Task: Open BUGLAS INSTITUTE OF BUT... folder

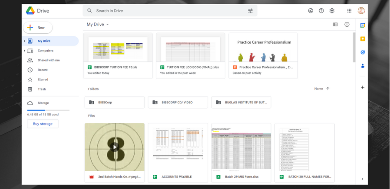Action: tap(241, 103)
